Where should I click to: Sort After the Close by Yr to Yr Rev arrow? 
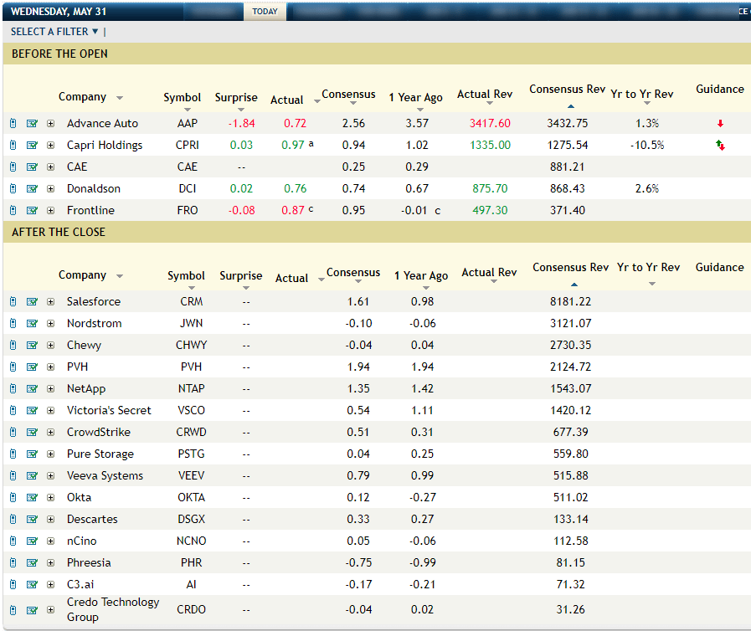tap(652, 284)
